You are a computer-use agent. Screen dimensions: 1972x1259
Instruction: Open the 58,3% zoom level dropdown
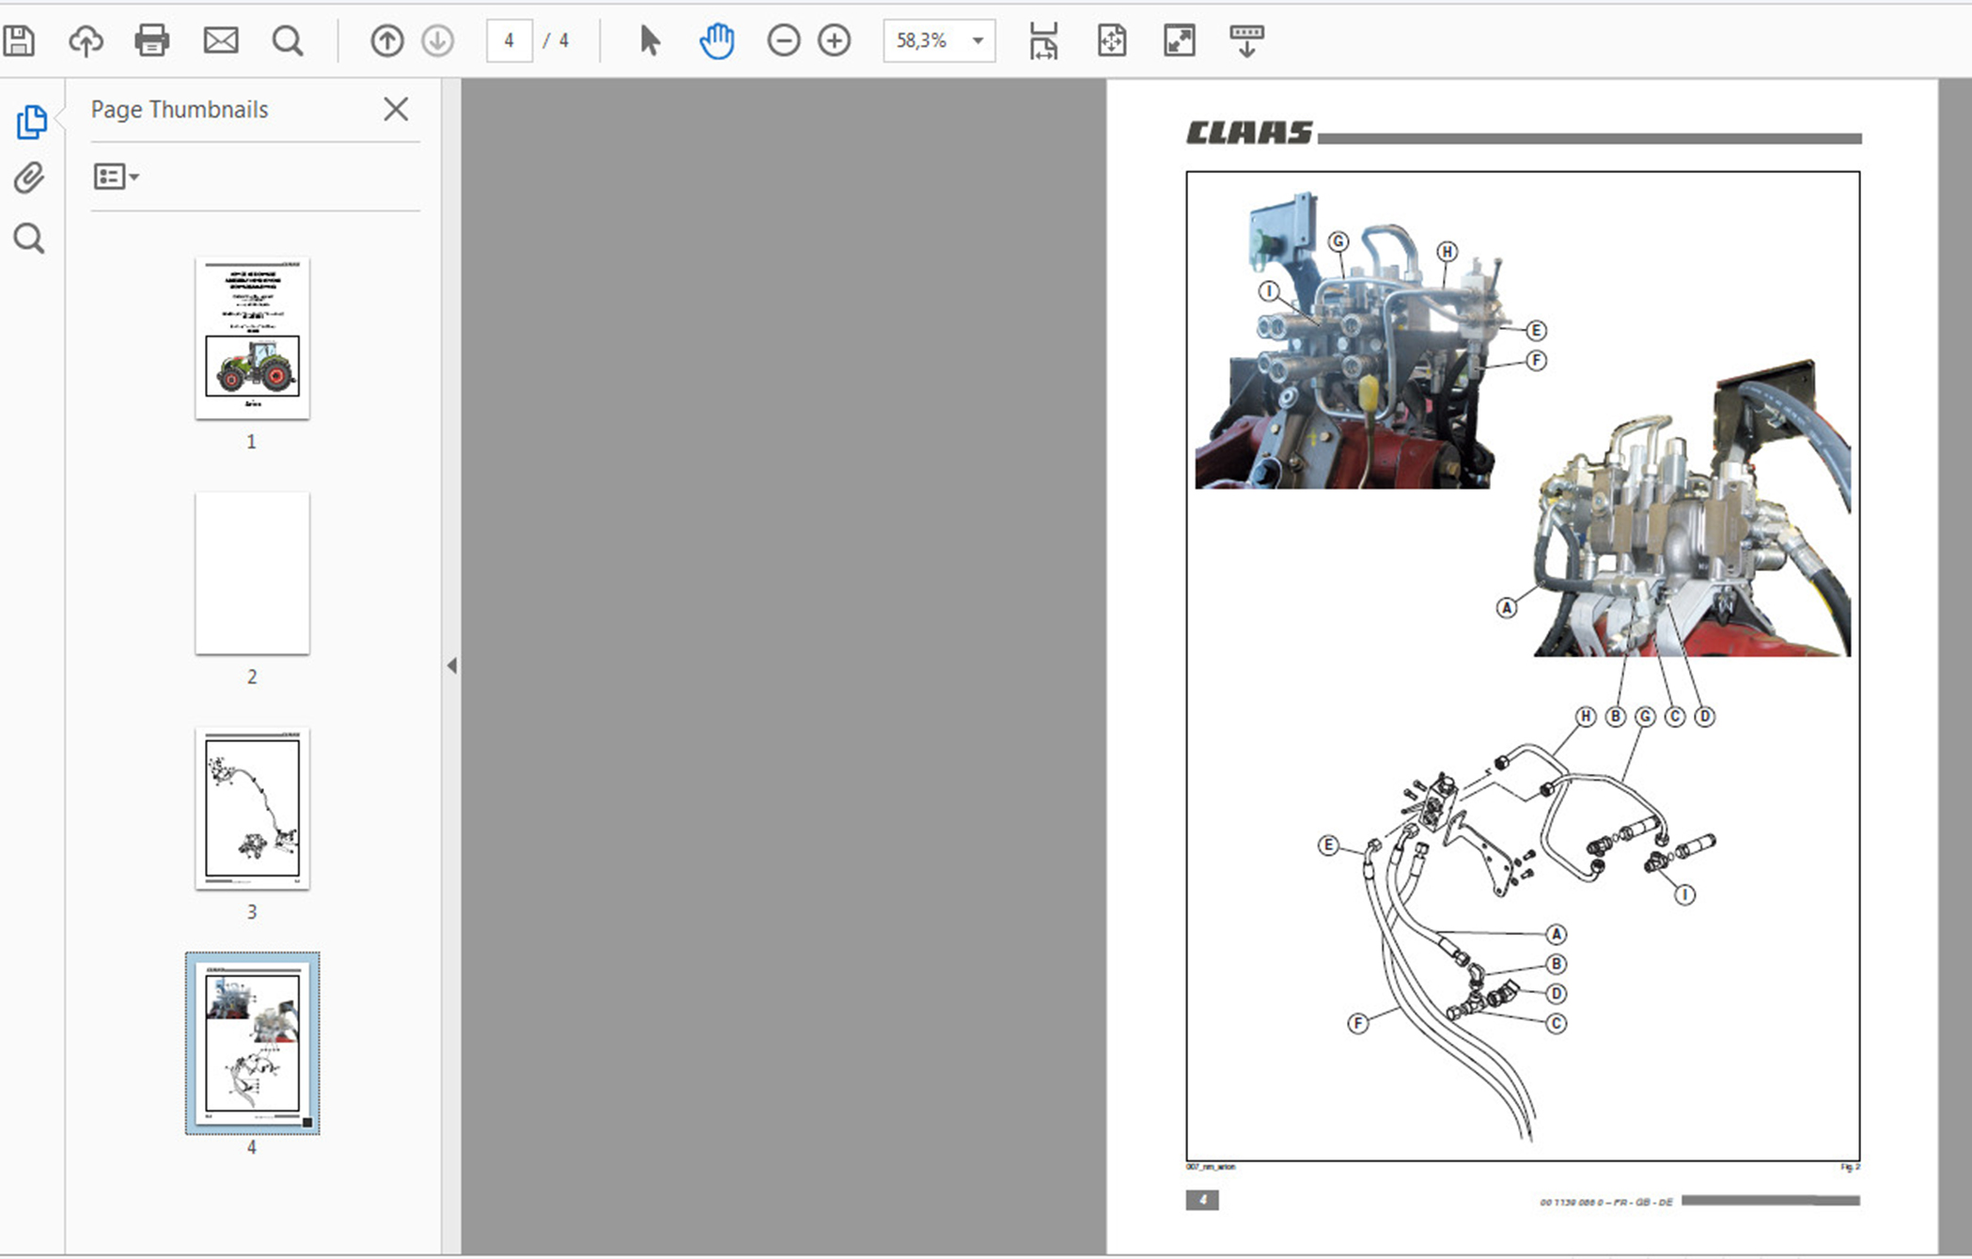click(978, 40)
